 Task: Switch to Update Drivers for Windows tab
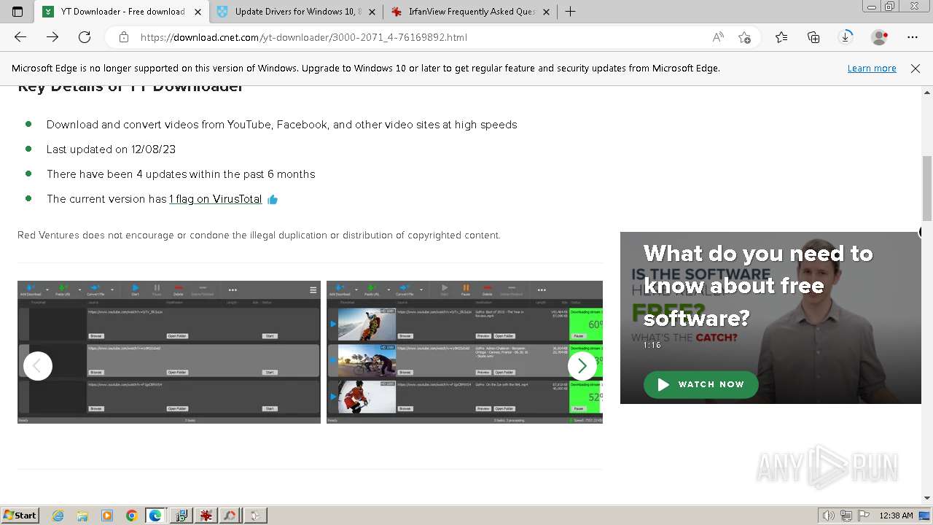pyautogui.click(x=297, y=12)
